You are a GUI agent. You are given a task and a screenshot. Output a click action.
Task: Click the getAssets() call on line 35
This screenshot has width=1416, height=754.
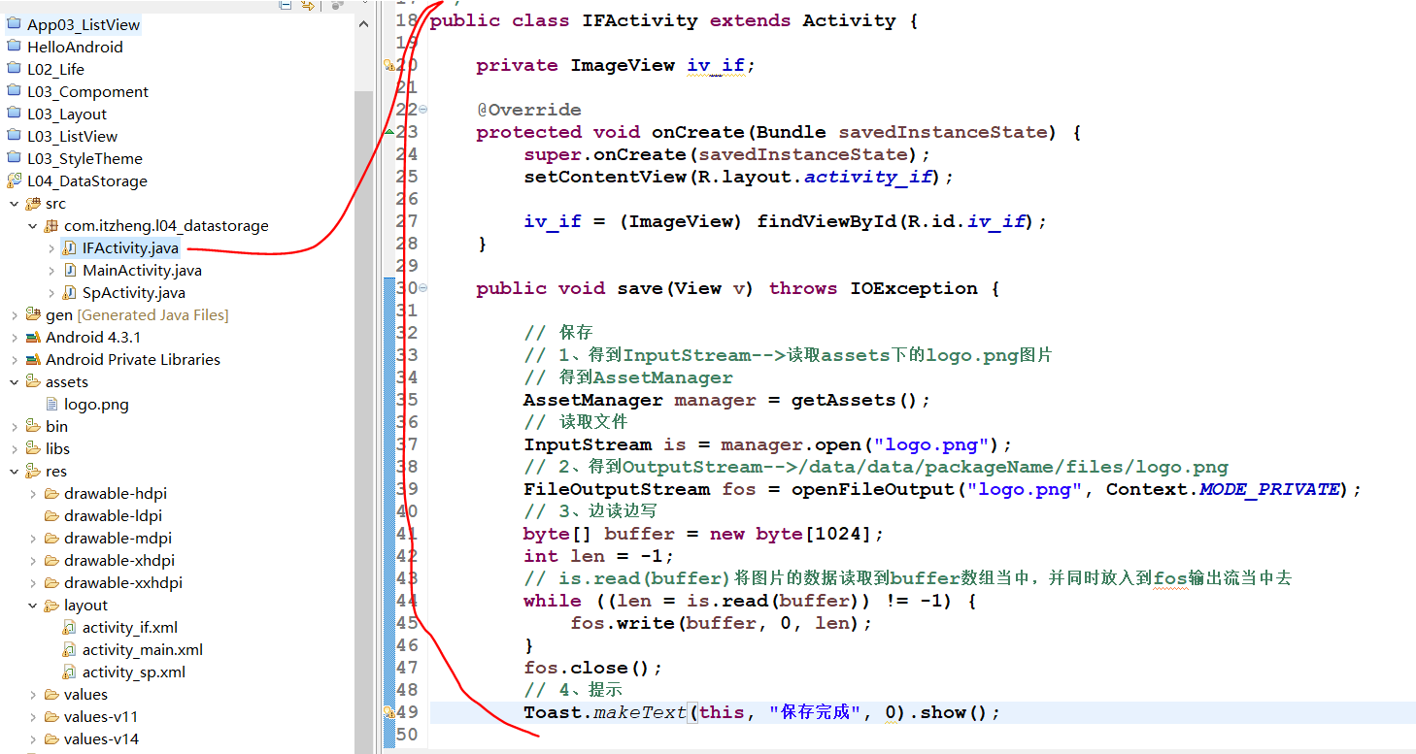[x=855, y=400]
